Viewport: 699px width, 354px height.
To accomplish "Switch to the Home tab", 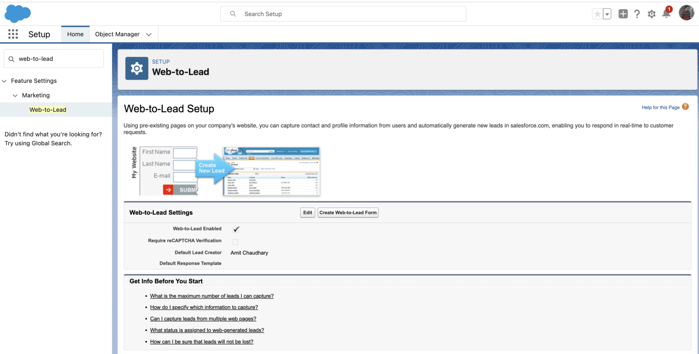I will click(75, 34).
